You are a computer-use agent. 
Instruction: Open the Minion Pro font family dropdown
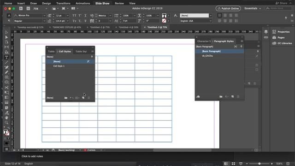click(44, 15)
